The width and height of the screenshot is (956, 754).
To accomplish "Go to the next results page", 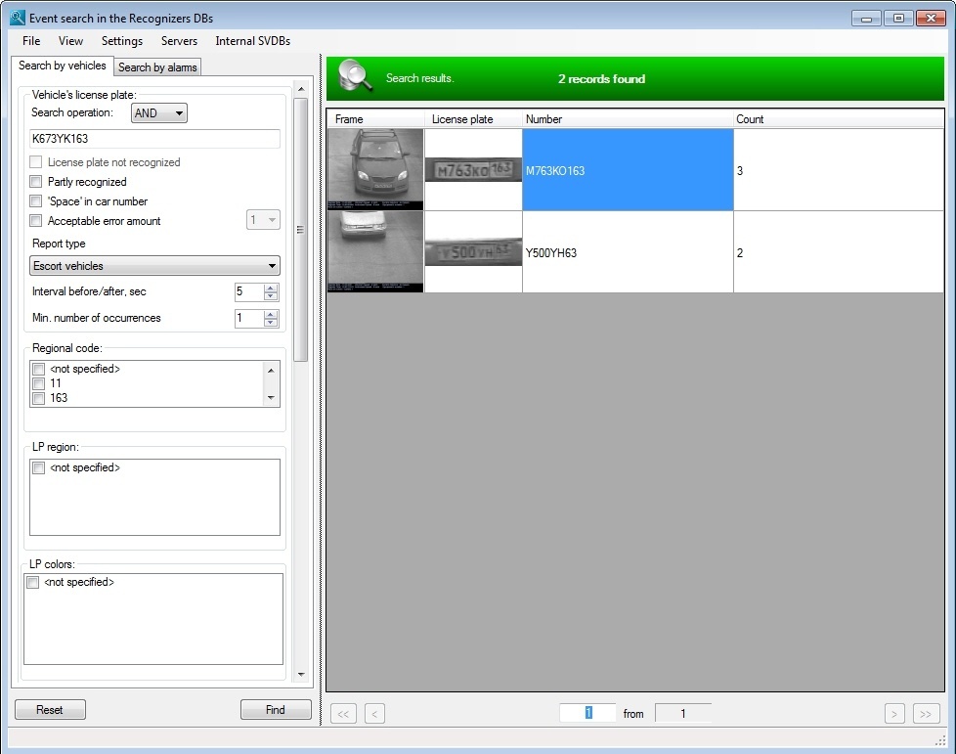I will 893,714.
